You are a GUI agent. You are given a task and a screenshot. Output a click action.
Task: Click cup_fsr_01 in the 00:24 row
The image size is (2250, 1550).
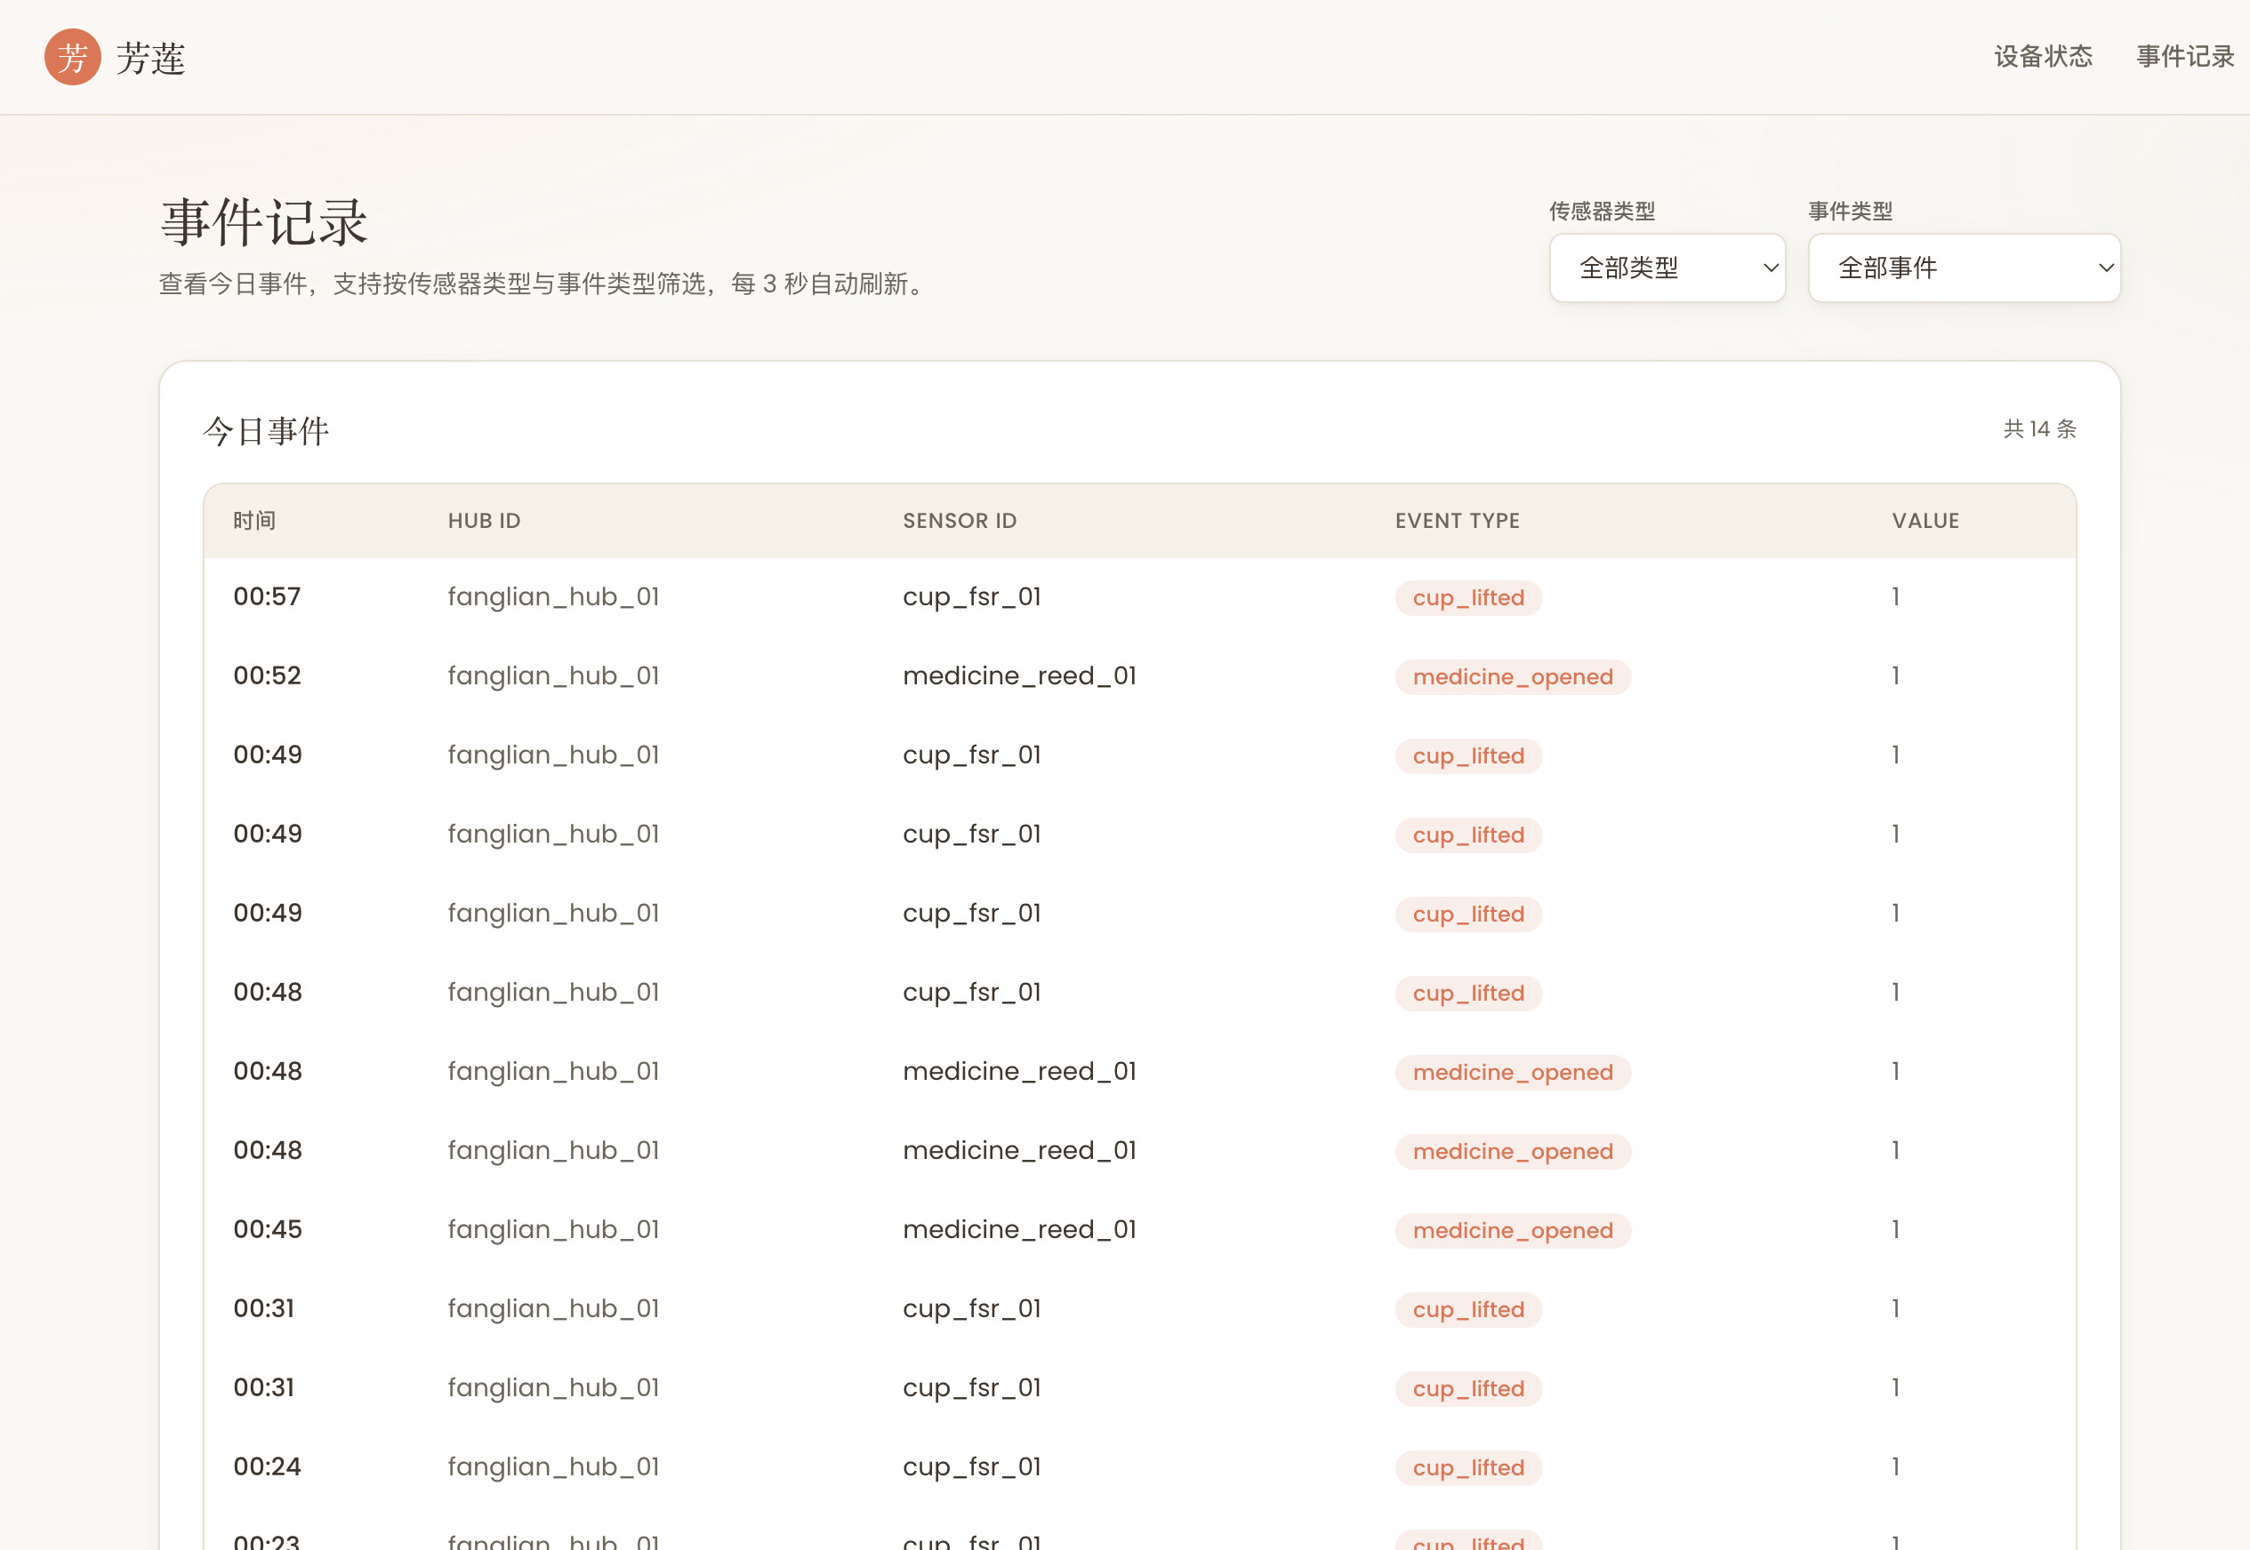(971, 1466)
